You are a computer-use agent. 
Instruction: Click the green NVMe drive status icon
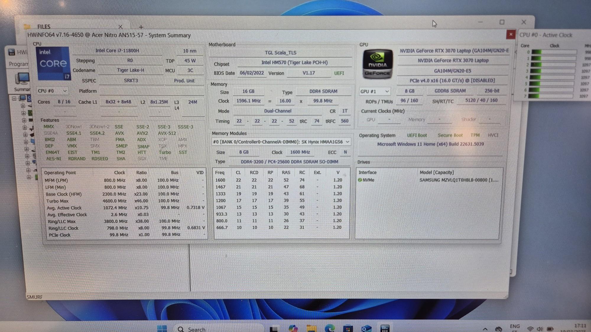click(x=360, y=180)
